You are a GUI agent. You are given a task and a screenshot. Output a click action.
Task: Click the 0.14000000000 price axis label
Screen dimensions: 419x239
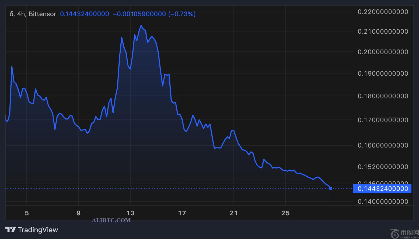click(x=383, y=201)
